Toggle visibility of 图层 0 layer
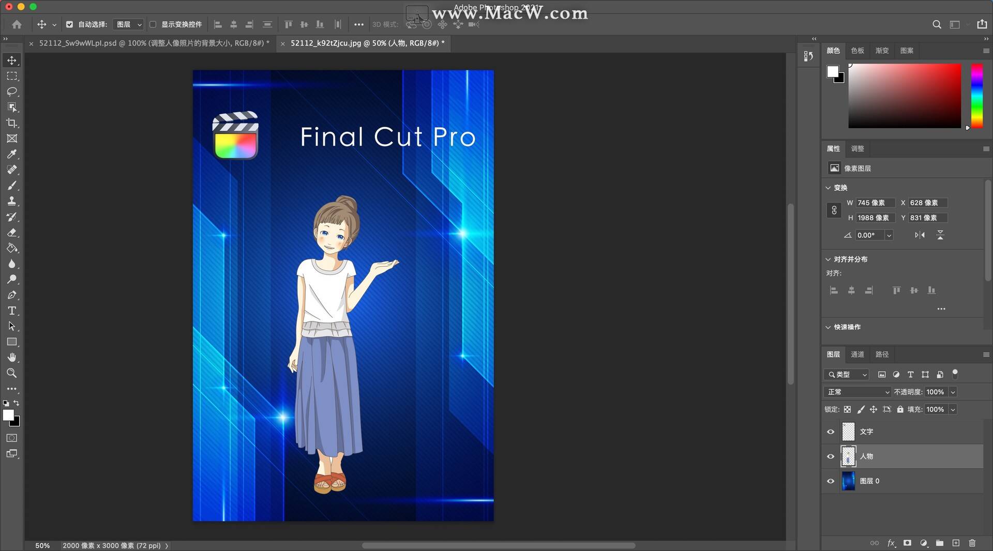Image resolution: width=993 pixels, height=551 pixels. [x=831, y=481]
